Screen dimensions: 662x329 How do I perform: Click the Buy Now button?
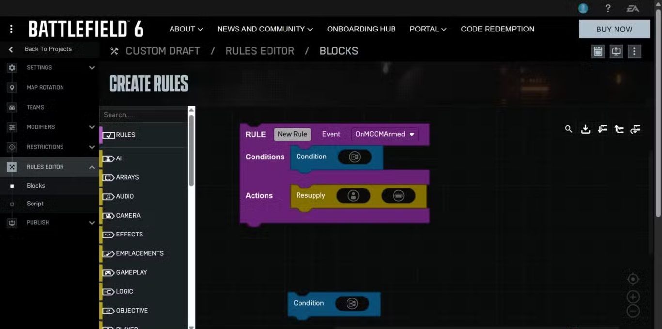tap(614, 29)
